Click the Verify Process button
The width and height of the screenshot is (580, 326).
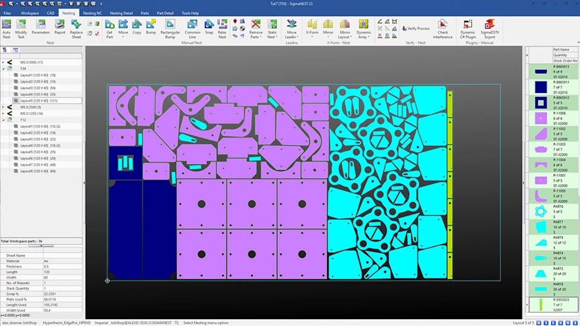tap(416, 29)
